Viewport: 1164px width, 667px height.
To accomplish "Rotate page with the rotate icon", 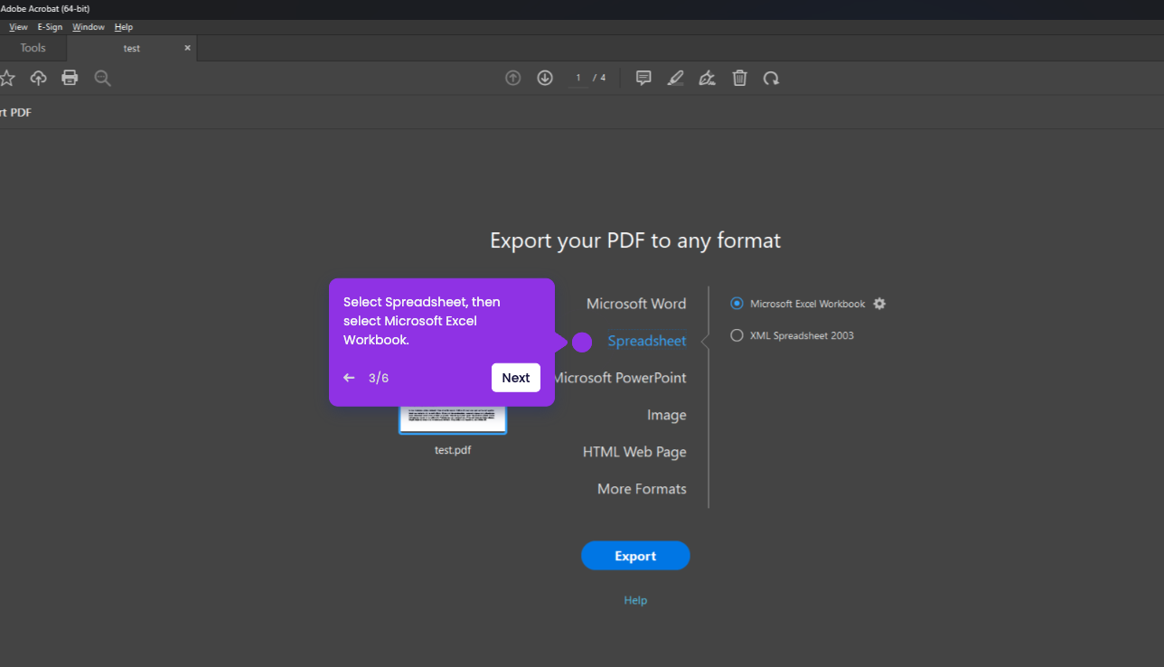I will (x=771, y=78).
